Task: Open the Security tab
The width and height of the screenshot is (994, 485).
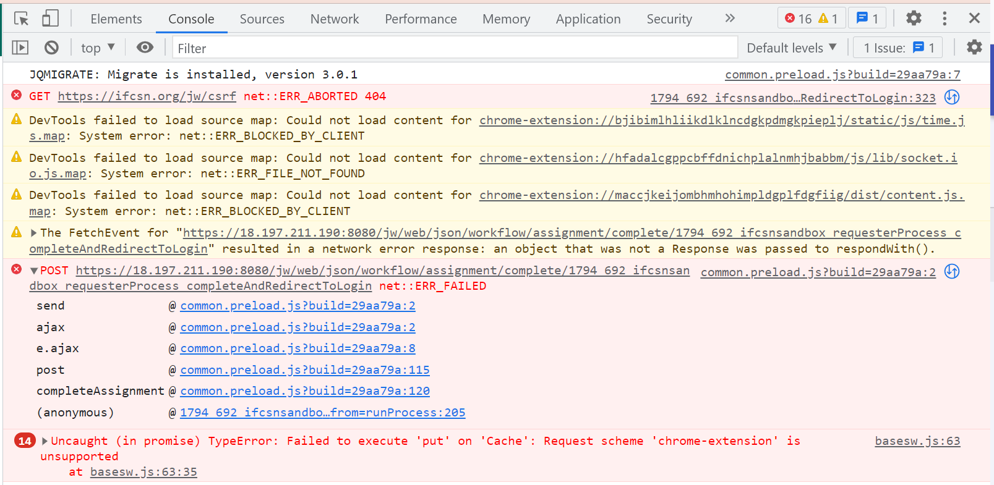Action: coord(669,19)
